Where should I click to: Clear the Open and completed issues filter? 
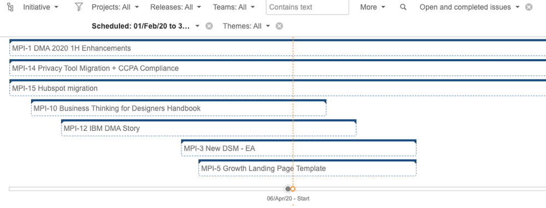529,7
